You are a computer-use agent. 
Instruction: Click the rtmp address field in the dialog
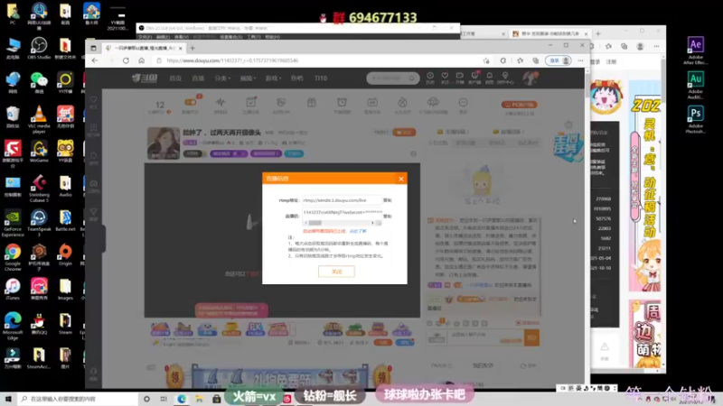click(x=342, y=200)
